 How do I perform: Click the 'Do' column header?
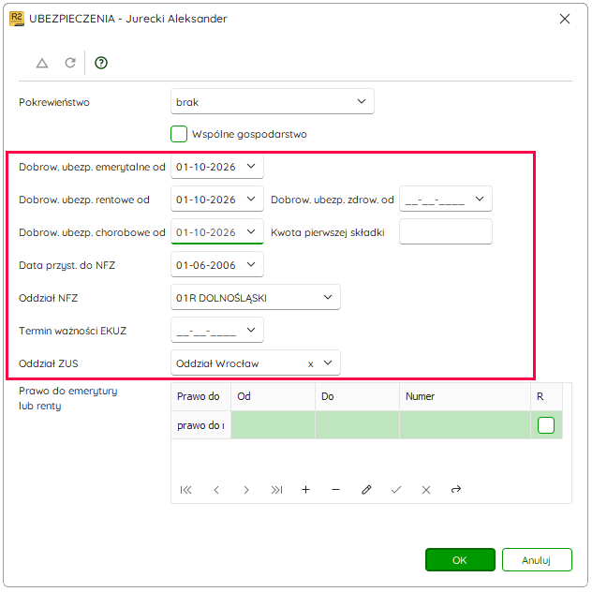coord(357,396)
